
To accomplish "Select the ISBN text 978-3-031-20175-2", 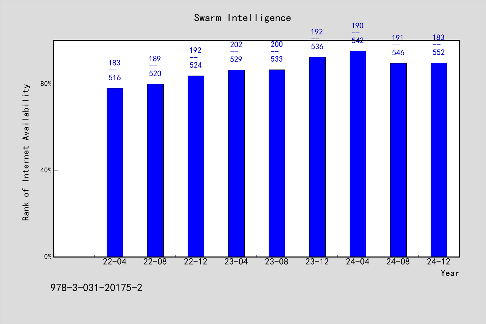I will coord(96,288).
